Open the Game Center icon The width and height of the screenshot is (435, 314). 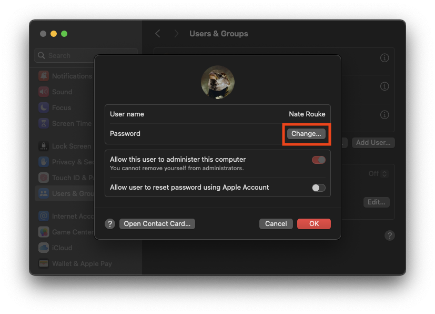[x=44, y=232]
